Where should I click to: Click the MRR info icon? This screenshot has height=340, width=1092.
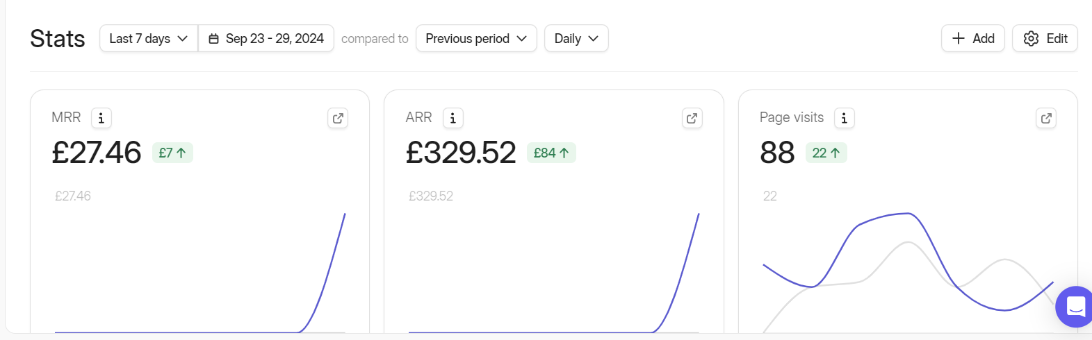[x=101, y=118]
